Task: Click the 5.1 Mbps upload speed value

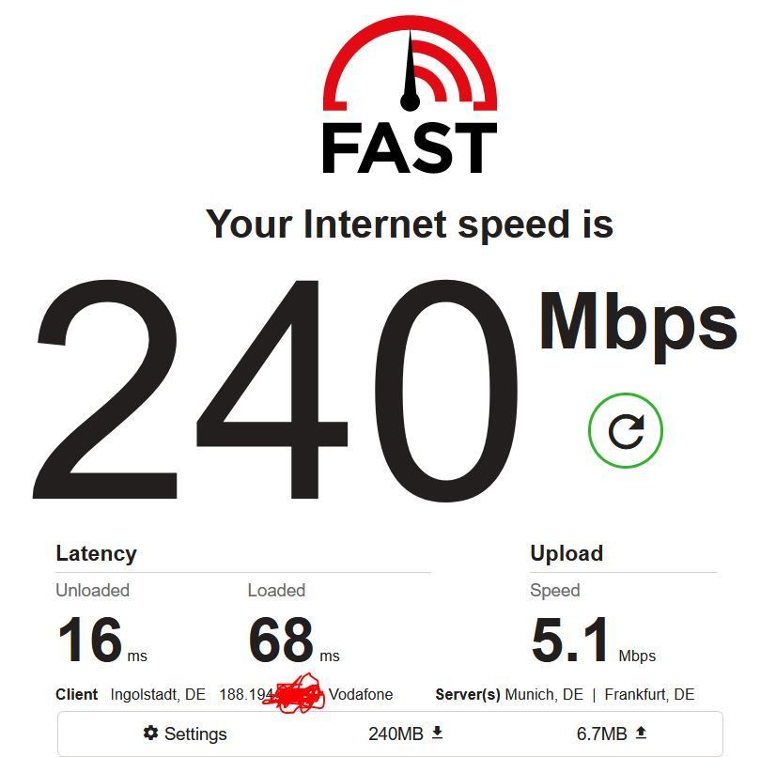Action: coord(594,640)
